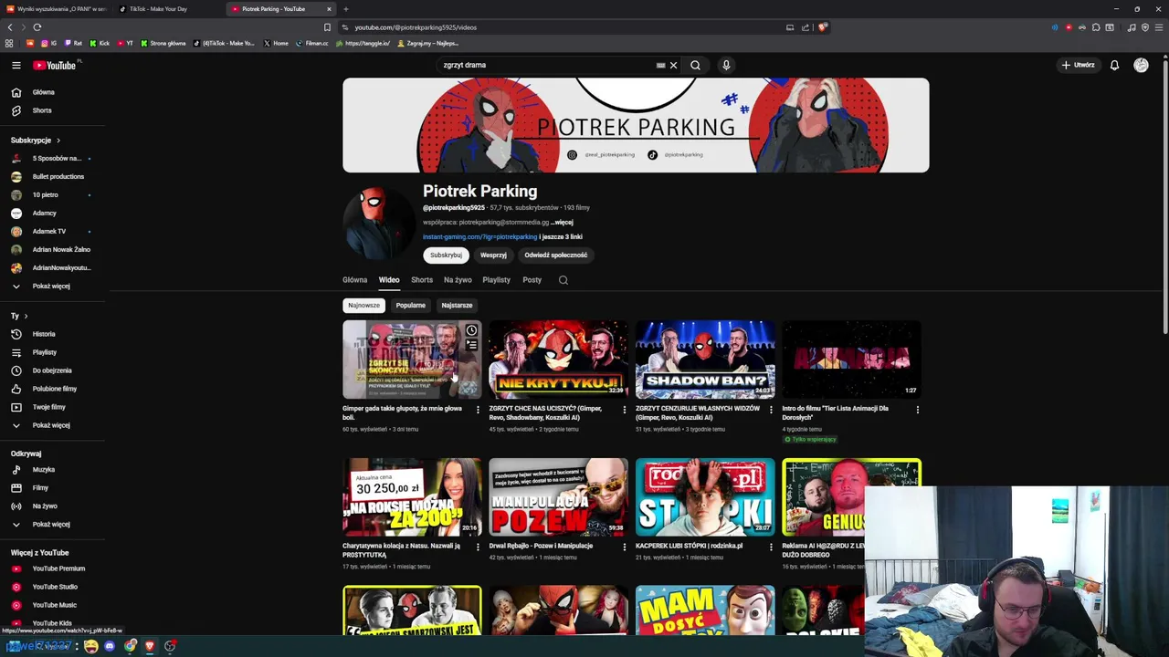Open the Brave shields icon in address bar

[x=822, y=27]
